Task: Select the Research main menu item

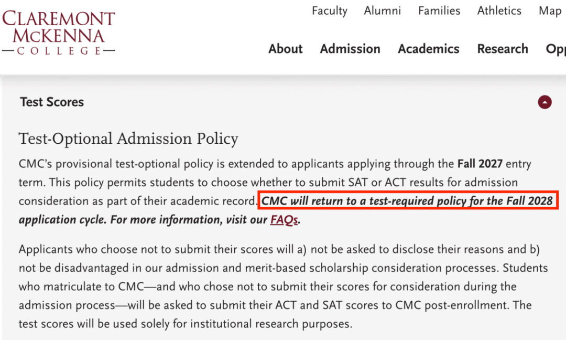Action: pos(503,49)
